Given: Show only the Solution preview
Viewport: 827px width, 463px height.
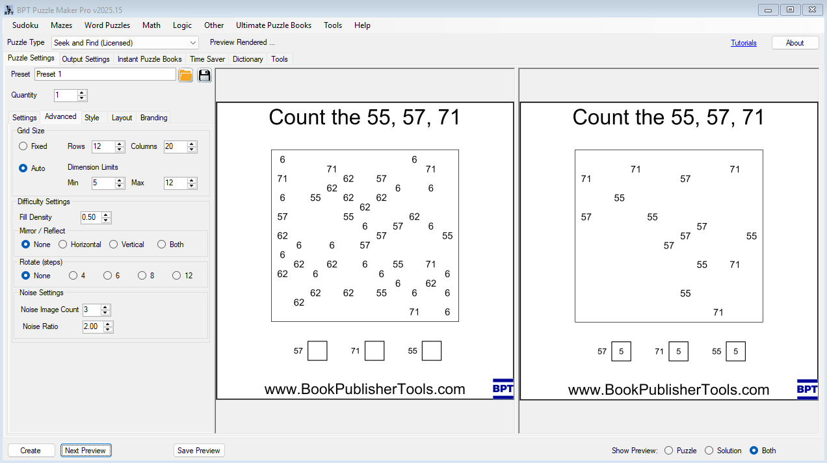Looking at the screenshot, I should tap(709, 451).
